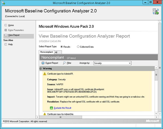The width and height of the screenshot is (163, 129).
Task: Click the Export Report arrow icon
Action: coord(43,63)
